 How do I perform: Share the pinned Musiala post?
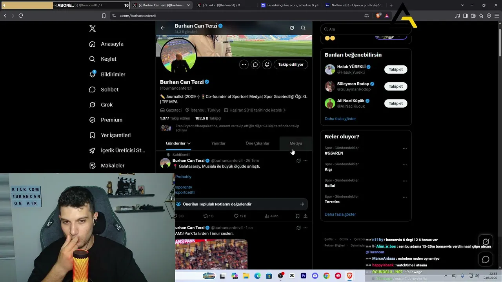pos(306,216)
